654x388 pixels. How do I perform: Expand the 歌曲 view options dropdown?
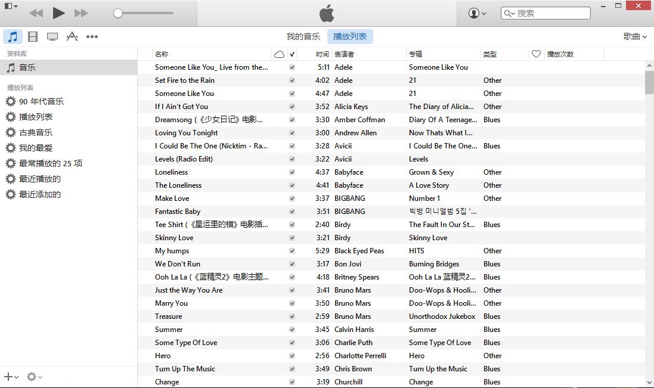[635, 37]
